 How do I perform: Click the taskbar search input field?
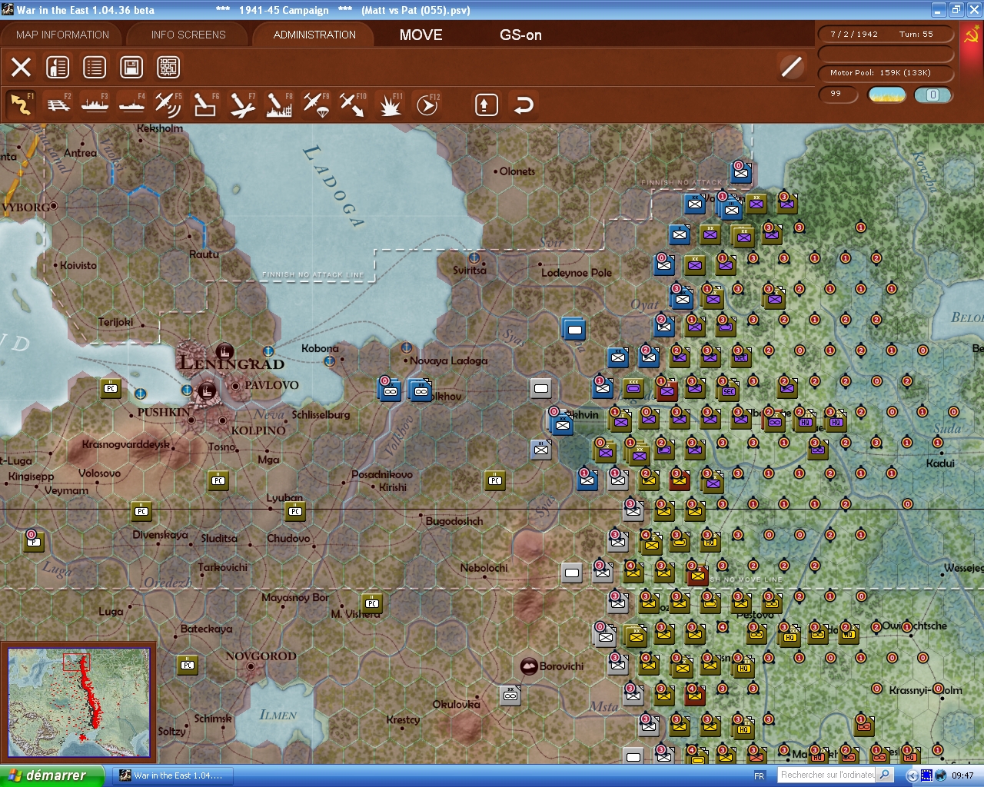point(827,775)
